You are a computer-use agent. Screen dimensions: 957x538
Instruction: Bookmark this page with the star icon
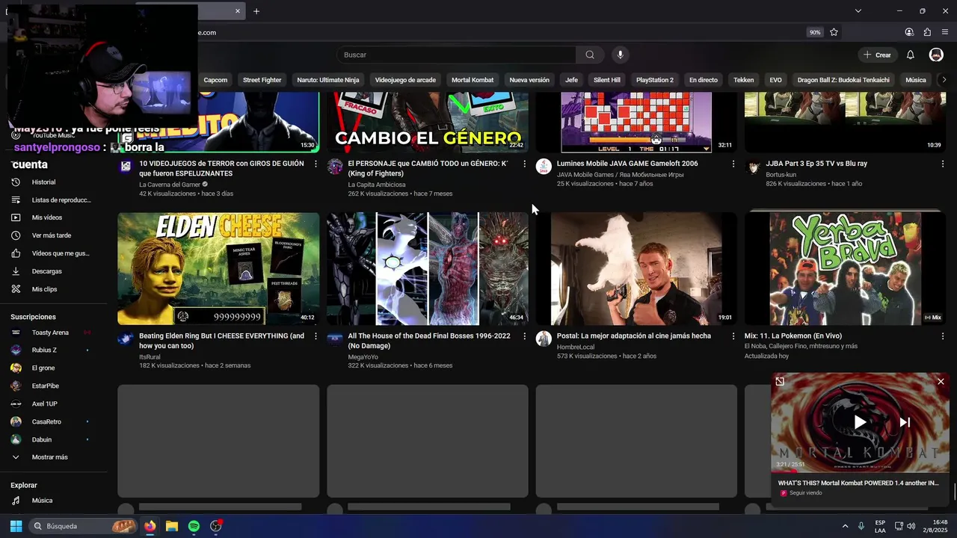834,32
